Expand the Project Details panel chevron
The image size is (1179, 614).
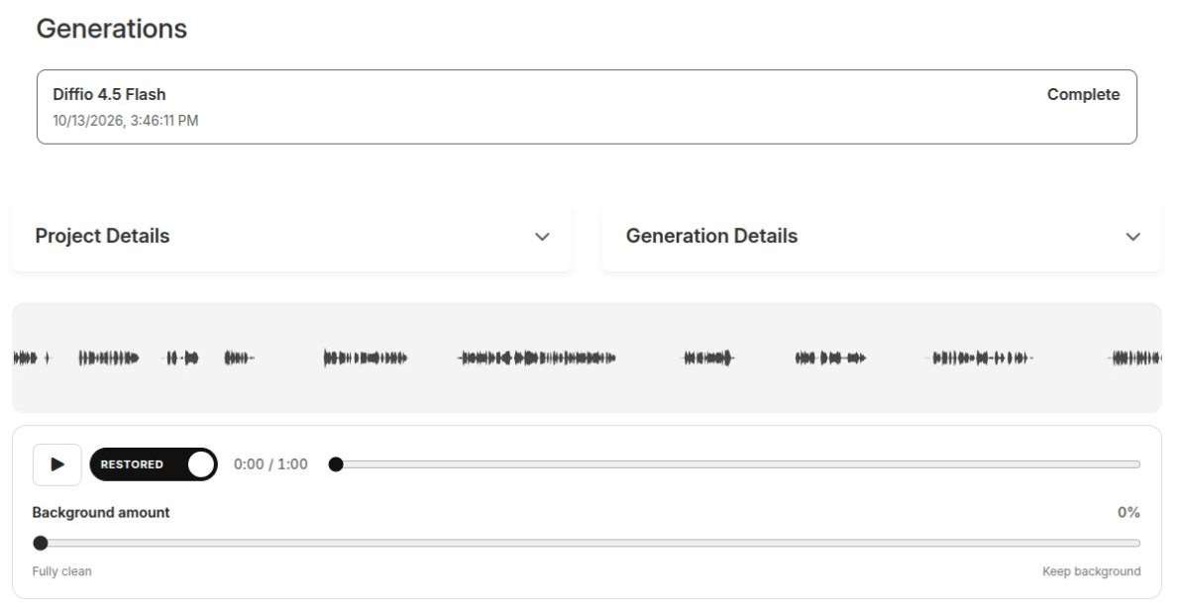click(542, 237)
